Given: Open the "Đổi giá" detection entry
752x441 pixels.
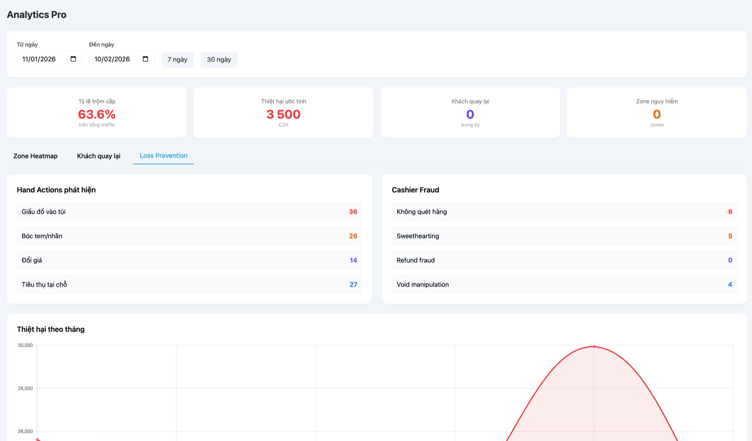Looking at the screenshot, I should (189, 260).
